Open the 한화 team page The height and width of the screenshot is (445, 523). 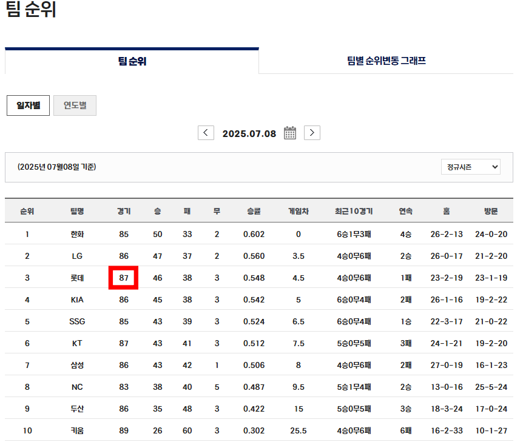[x=77, y=234]
